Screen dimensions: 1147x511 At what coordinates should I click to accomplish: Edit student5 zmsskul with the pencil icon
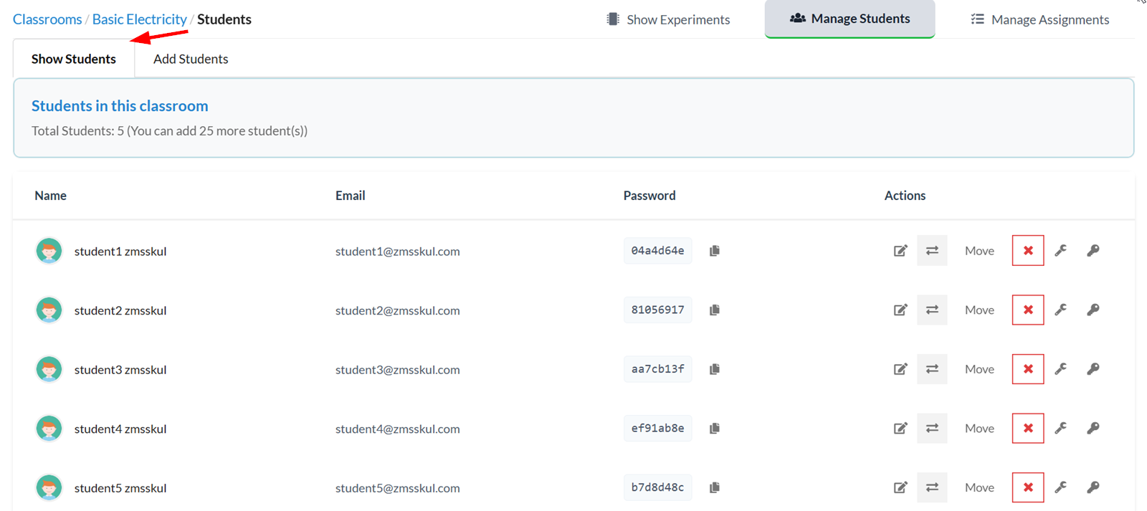point(900,487)
